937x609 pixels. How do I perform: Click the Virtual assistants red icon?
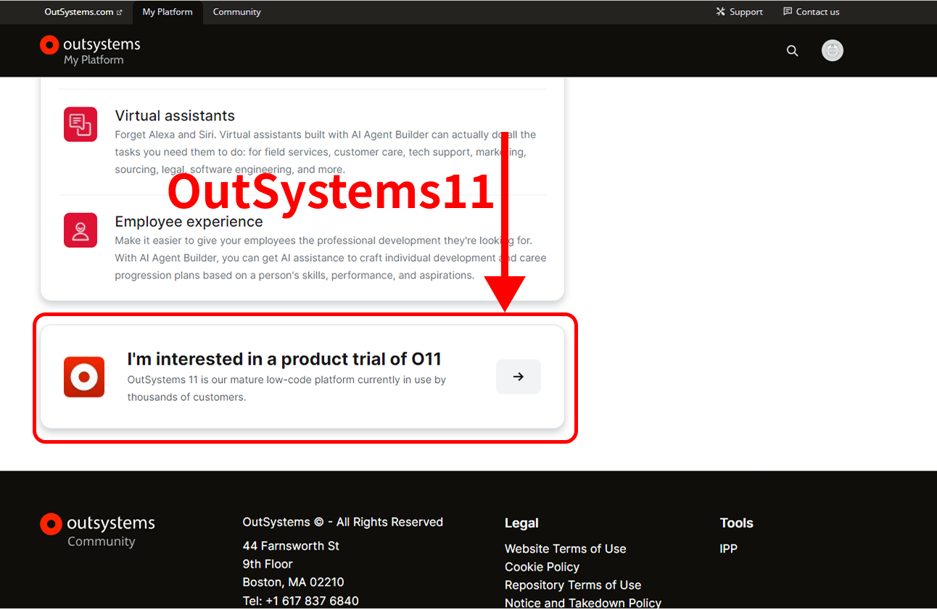pyautogui.click(x=81, y=124)
